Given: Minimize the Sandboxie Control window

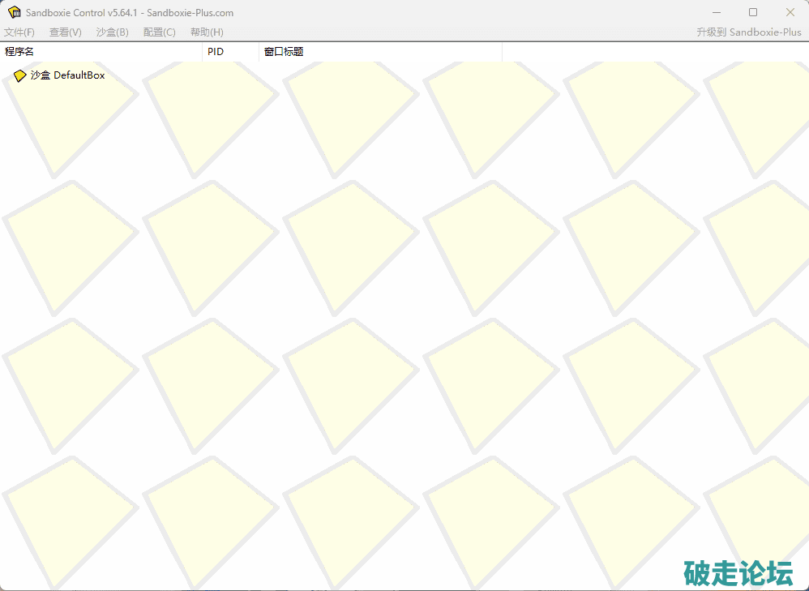Looking at the screenshot, I should (717, 11).
